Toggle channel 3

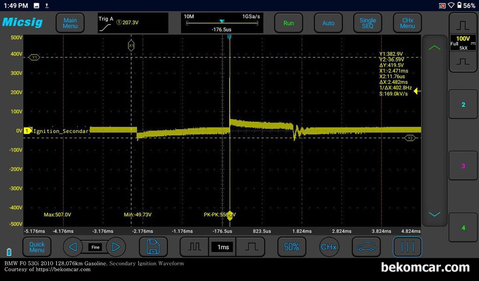(x=463, y=166)
